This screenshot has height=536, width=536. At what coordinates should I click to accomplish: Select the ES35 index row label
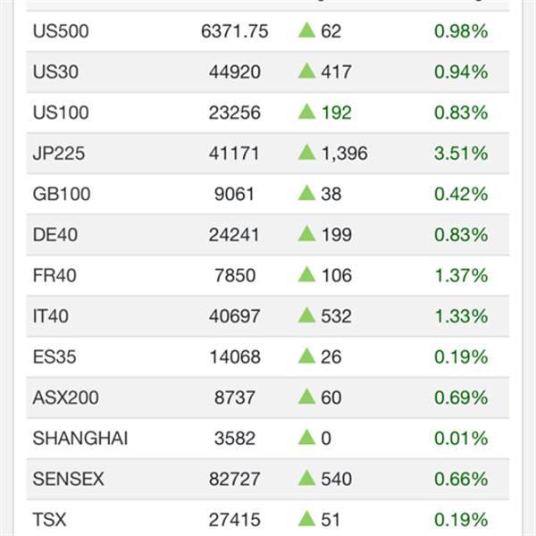tap(54, 356)
